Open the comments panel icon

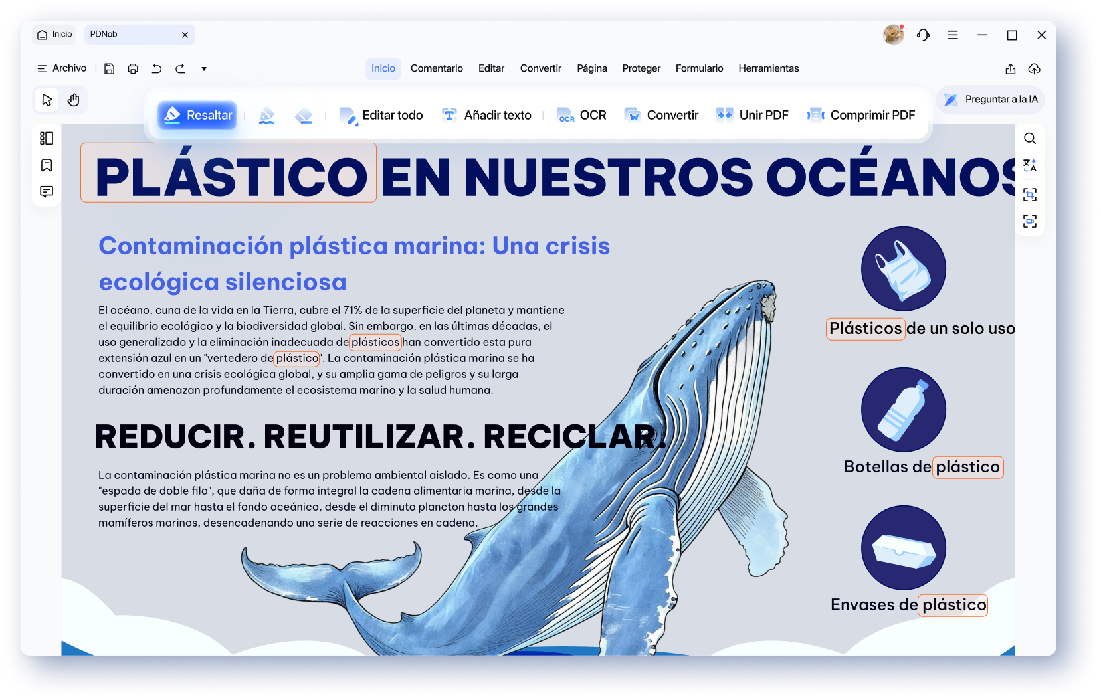tap(47, 191)
